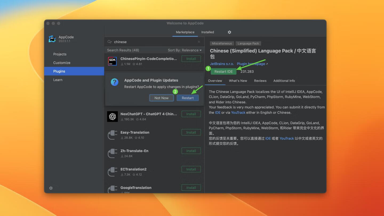Click the ChinesePinyin SDK plugin icon
The width and height of the screenshot is (384, 216).
112,61
